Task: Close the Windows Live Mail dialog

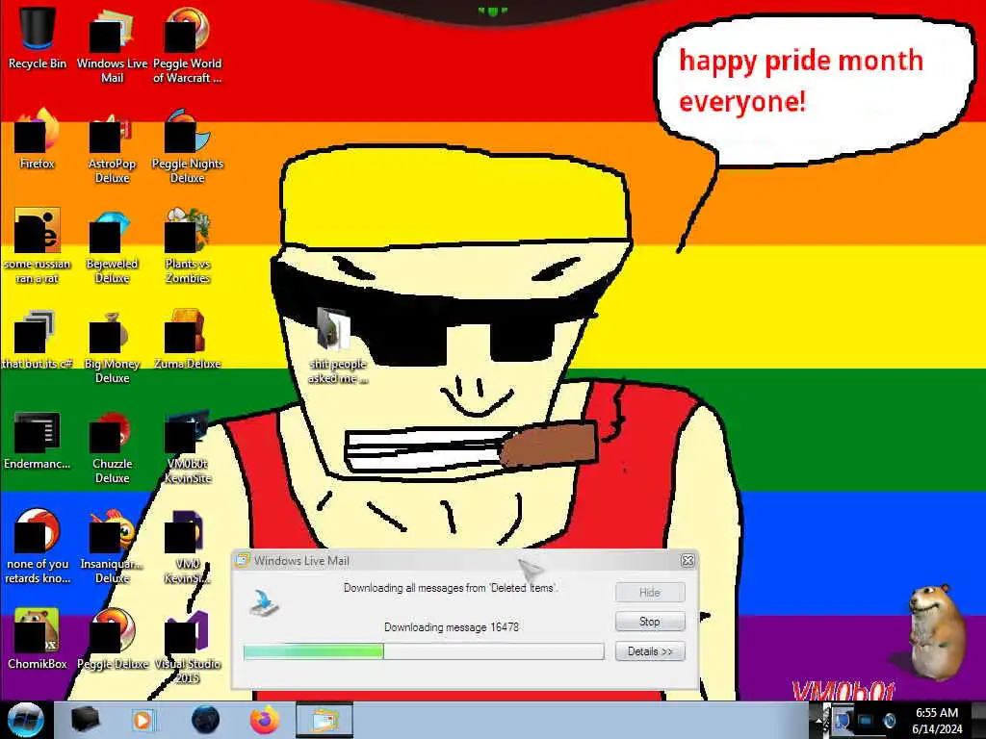Action: click(x=688, y=560)
